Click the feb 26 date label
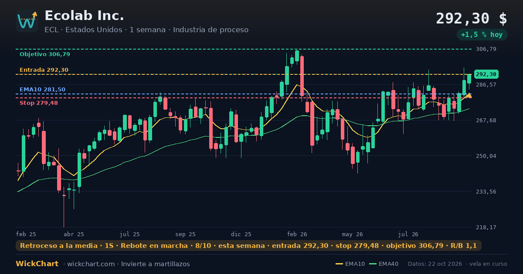 (x=297, y=234)
